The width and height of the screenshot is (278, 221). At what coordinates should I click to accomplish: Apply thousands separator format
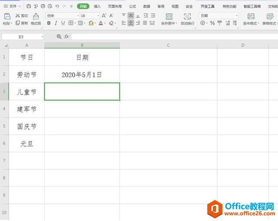(x=220, y=23)
